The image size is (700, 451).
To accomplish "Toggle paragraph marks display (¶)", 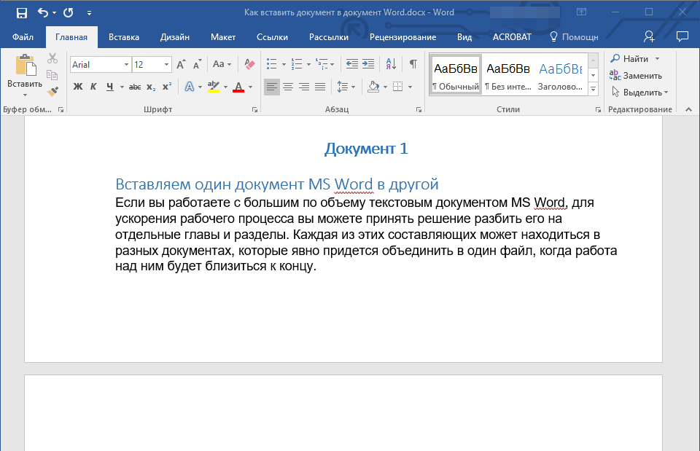I will (x=413, y=64).
